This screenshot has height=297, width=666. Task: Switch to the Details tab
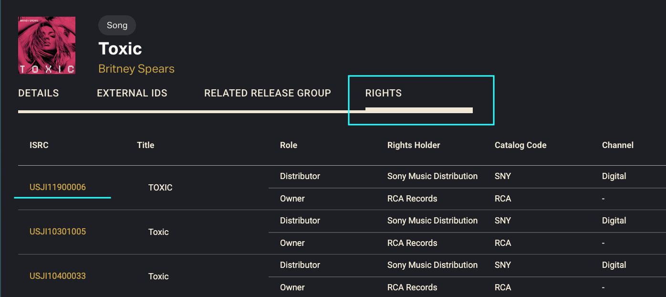(39, 93)
